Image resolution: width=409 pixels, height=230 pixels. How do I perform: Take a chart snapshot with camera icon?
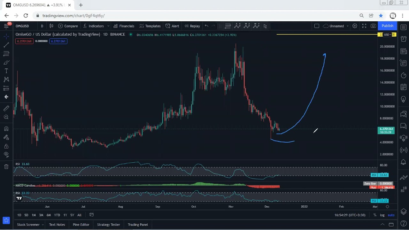(373, 26)
